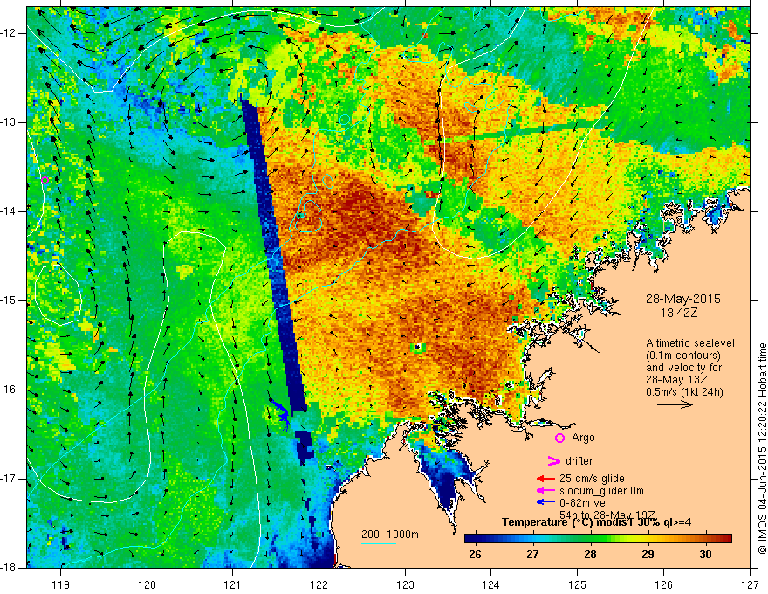Click the longitude axis label 121
This screenshot has height=594, width=768.
[233, 584]
